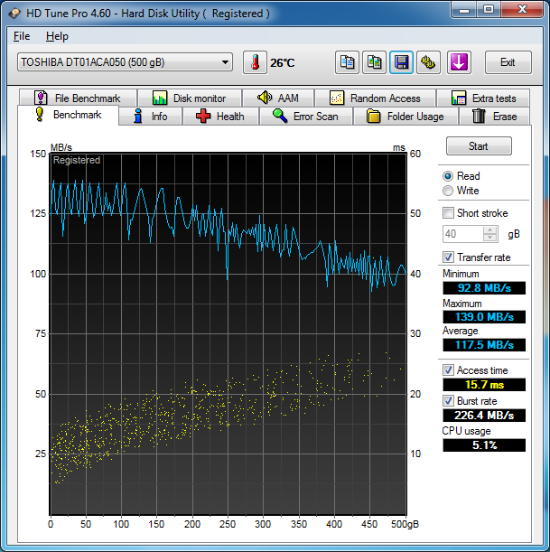Click inside the benchmark graph area

tap(228, 334)
